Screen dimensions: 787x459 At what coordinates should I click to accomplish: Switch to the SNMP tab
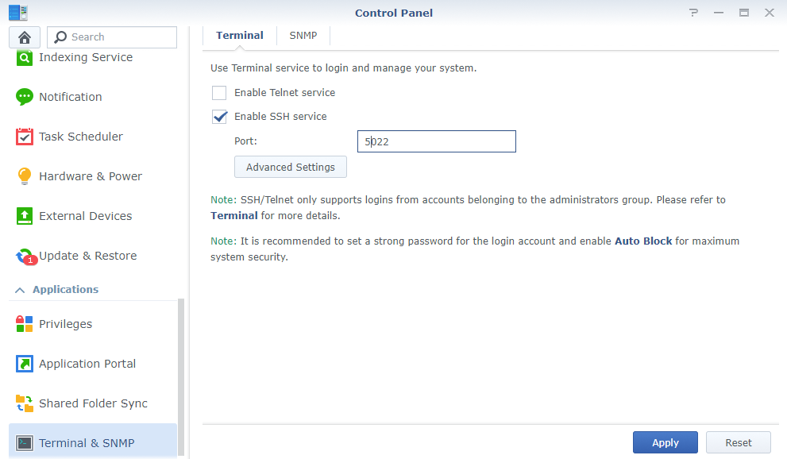[x=303, y=36]
